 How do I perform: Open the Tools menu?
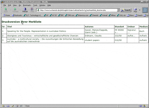(35, 5)
